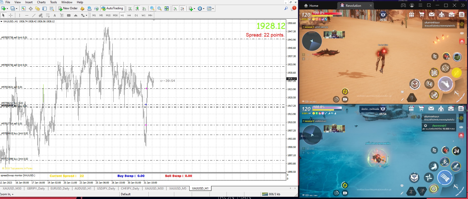Screen dimensions: 468x199
Task: Select the H4 timeframe
Action: 129,15
